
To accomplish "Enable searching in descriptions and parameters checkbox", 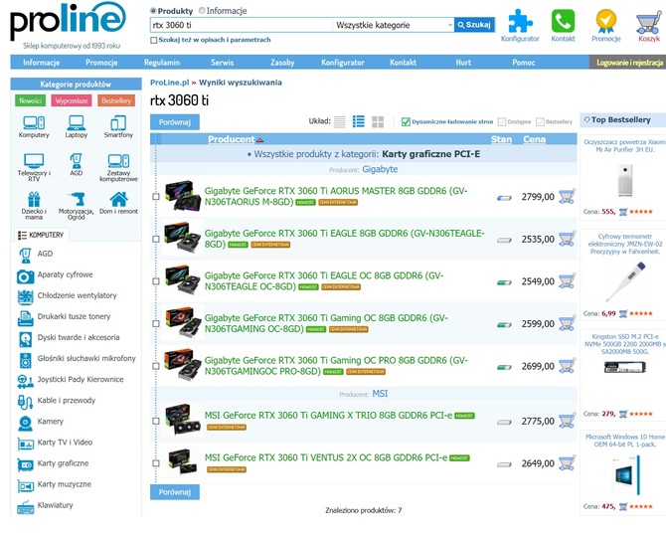I will (x=154, y=40).
